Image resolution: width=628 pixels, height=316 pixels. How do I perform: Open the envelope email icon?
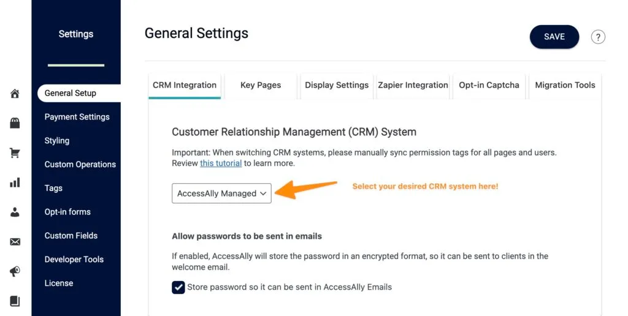coord(15,242)
